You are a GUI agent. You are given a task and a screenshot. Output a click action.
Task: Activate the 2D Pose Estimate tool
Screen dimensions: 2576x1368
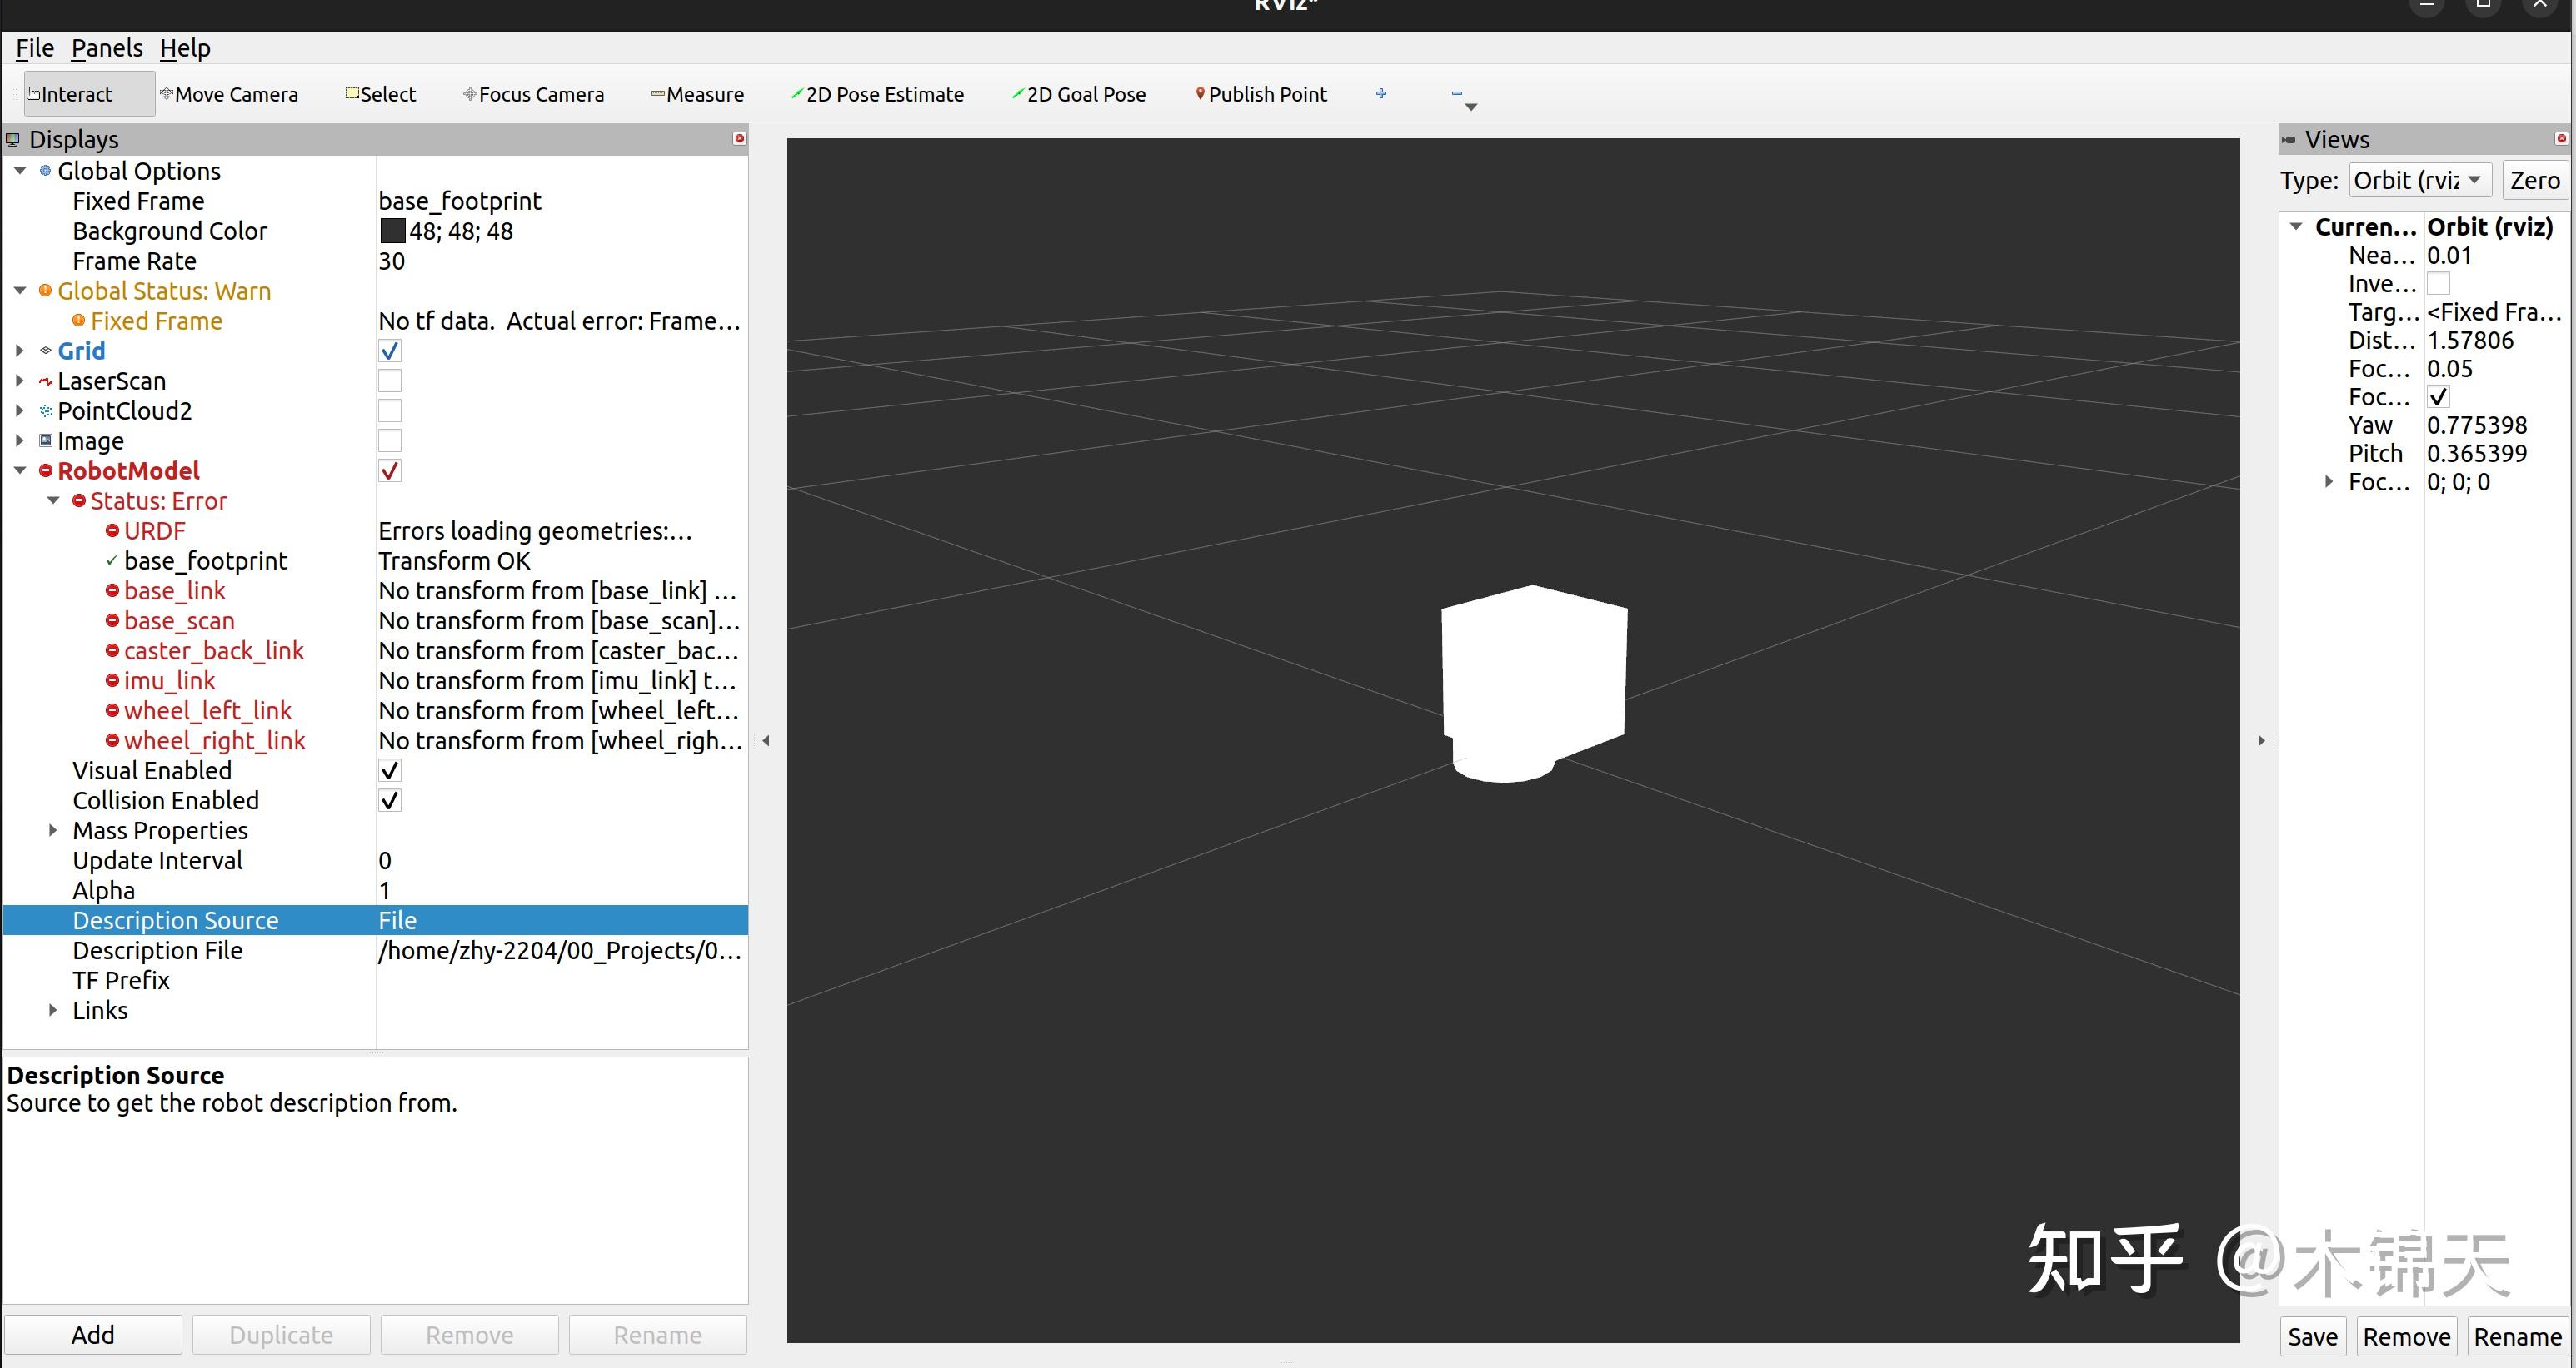pyautogui.click(x=877, y=94)
